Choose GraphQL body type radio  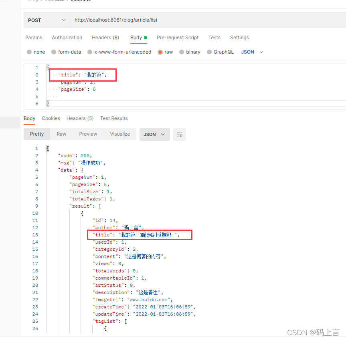point(209,52)
